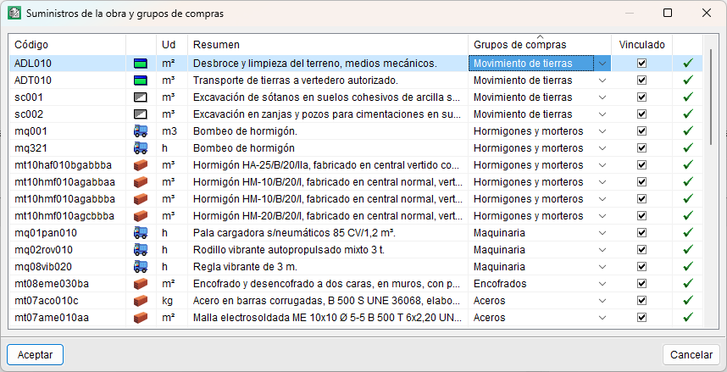Click the brick material icon for mt10hmf010agabbaa

pos(141,182)
